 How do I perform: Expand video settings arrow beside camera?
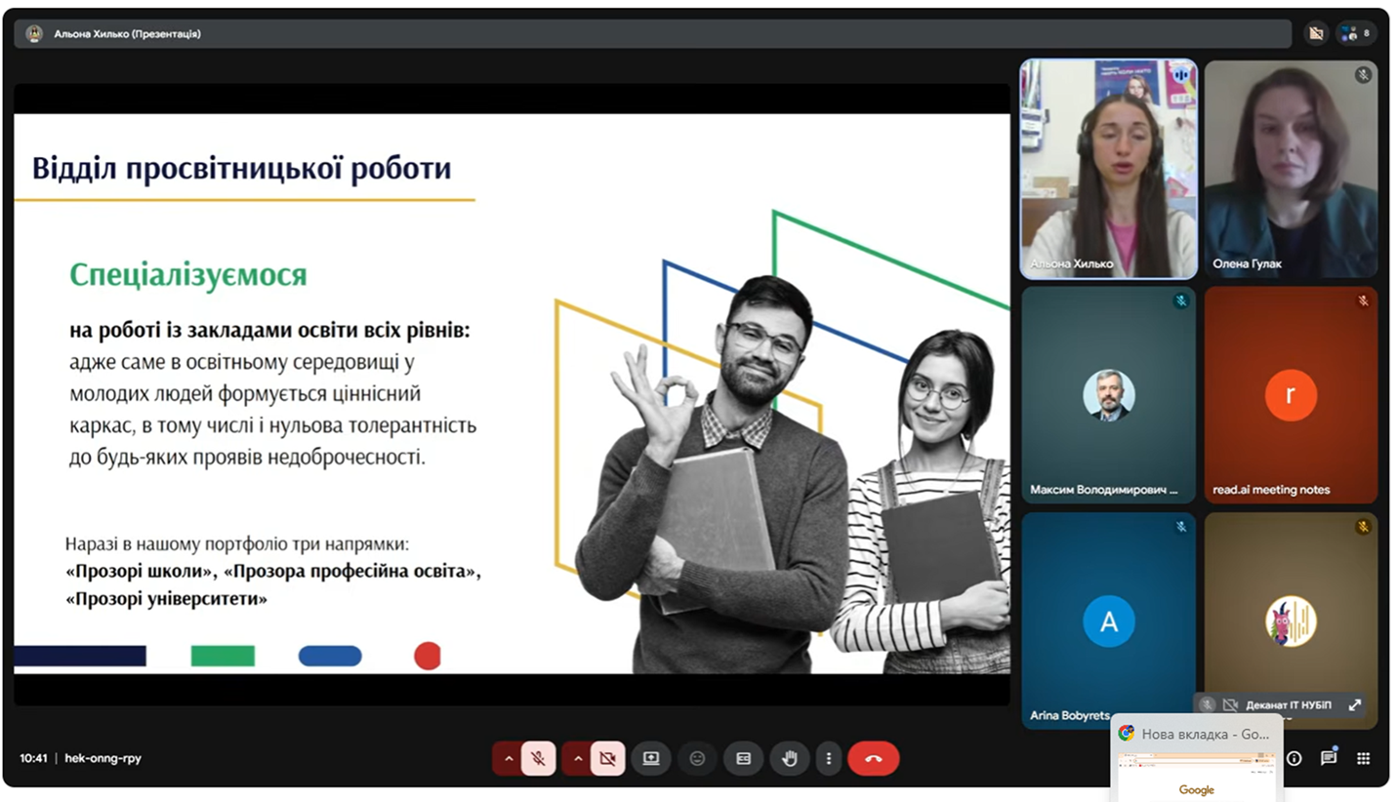577,758
